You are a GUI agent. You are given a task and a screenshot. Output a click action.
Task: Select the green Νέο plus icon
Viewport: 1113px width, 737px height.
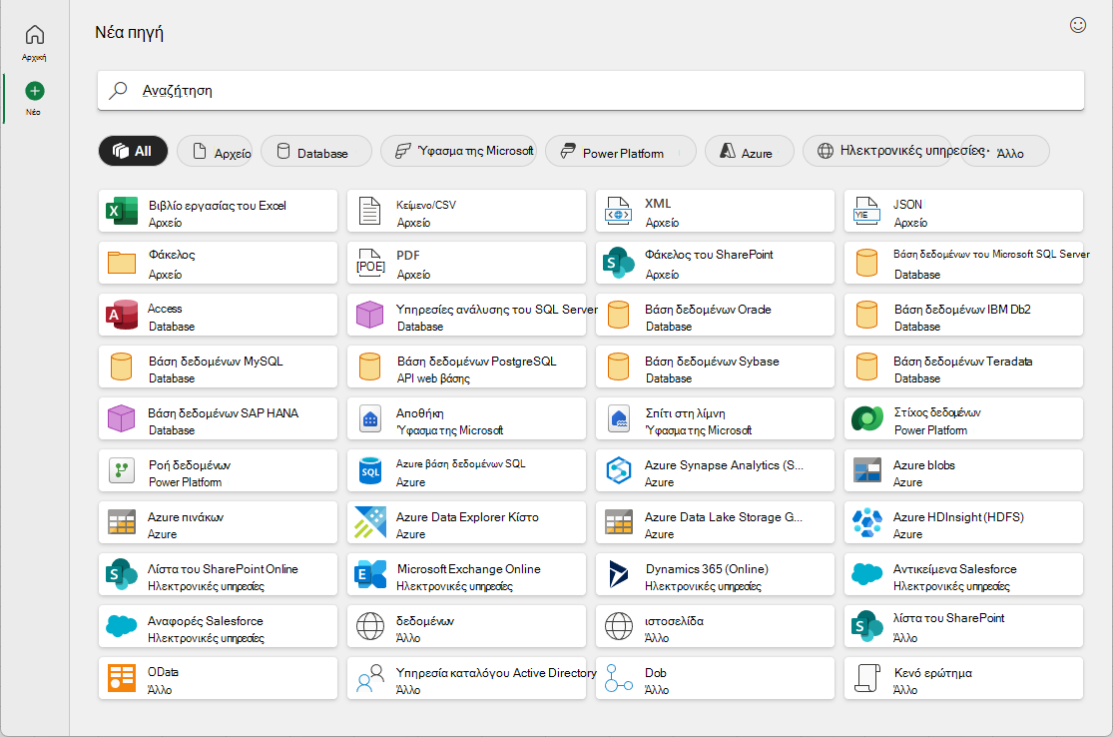click(34, 91)
